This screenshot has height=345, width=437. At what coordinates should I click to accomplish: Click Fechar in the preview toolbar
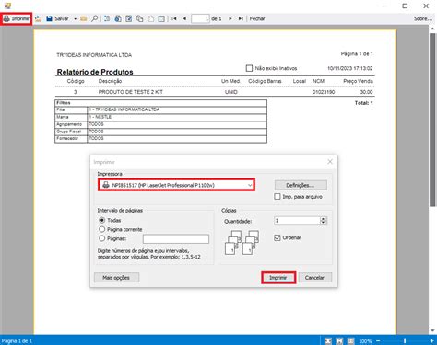(x=257, y=18)
